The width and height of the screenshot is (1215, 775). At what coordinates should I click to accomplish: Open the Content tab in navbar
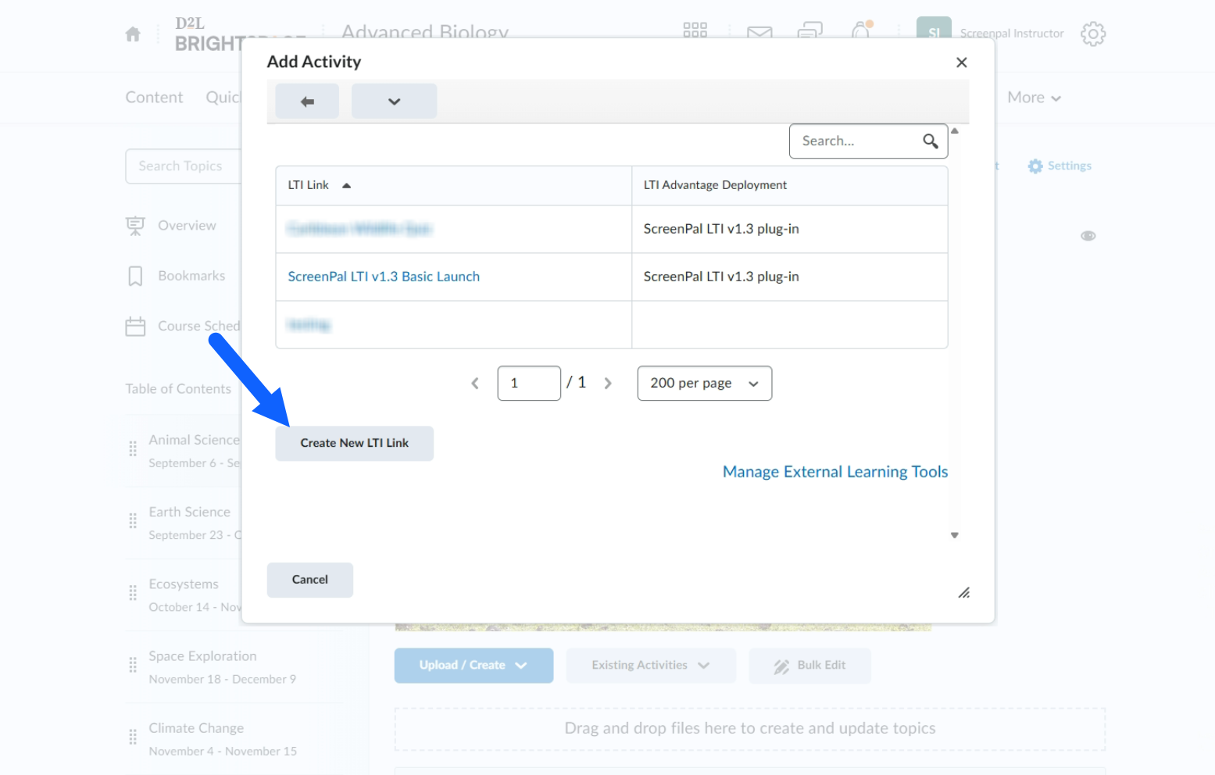(154, 98)
